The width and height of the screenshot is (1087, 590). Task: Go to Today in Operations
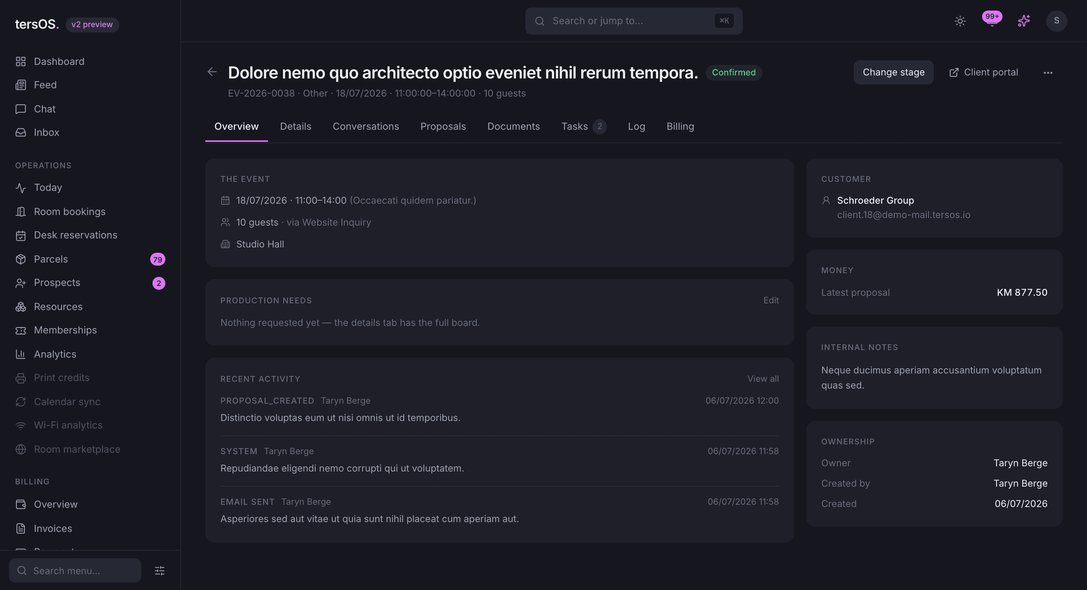point(90,187)
